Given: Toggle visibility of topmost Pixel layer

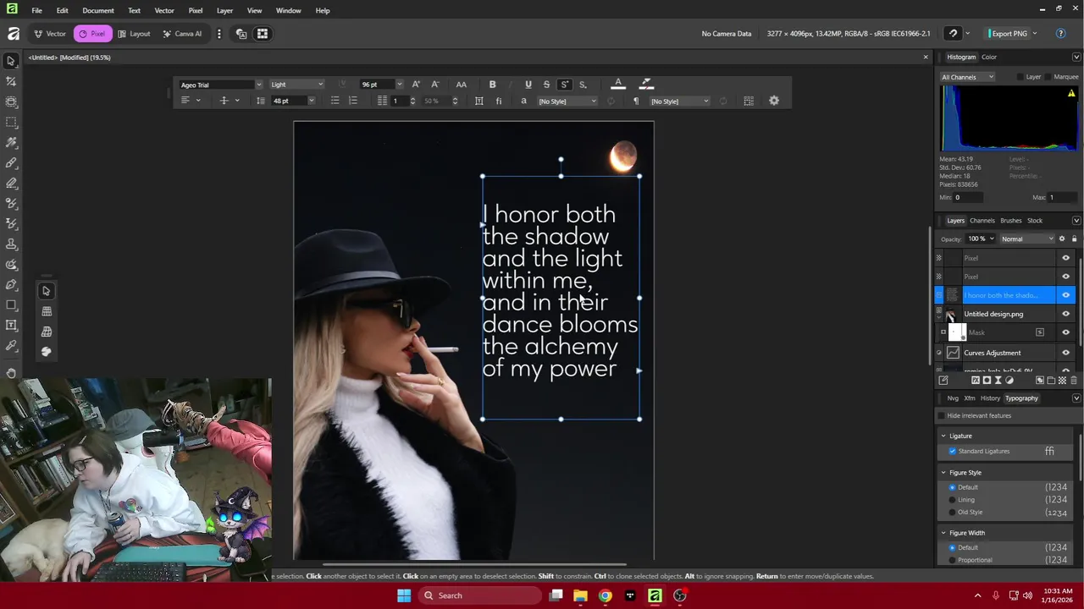Looking at the screenshot, I should 1065,258.
